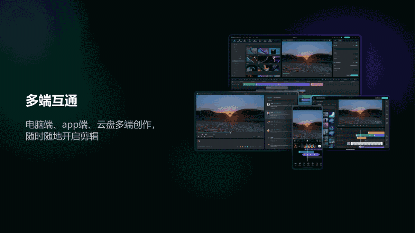415x233 pixels.
Task: Click the teal Export button at the top right
Action: 347,38
